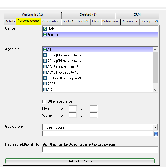Uncheck the Male gender checkbox
Screen dimensions: 166x167
point(45,29)
